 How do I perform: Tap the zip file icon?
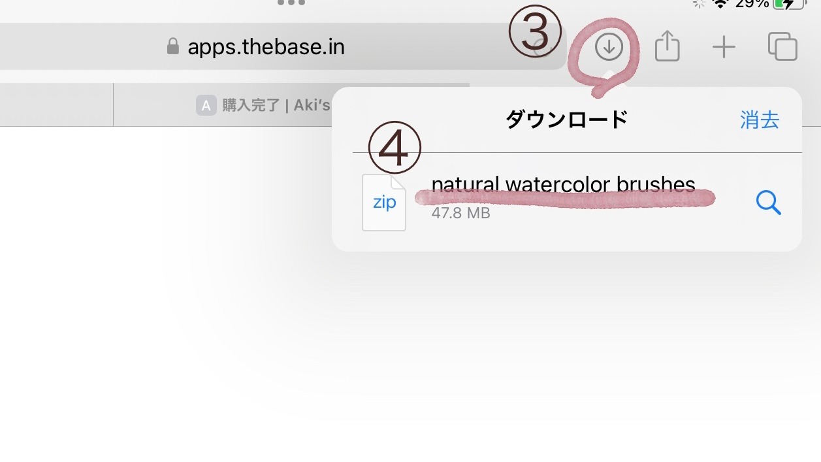384,202
